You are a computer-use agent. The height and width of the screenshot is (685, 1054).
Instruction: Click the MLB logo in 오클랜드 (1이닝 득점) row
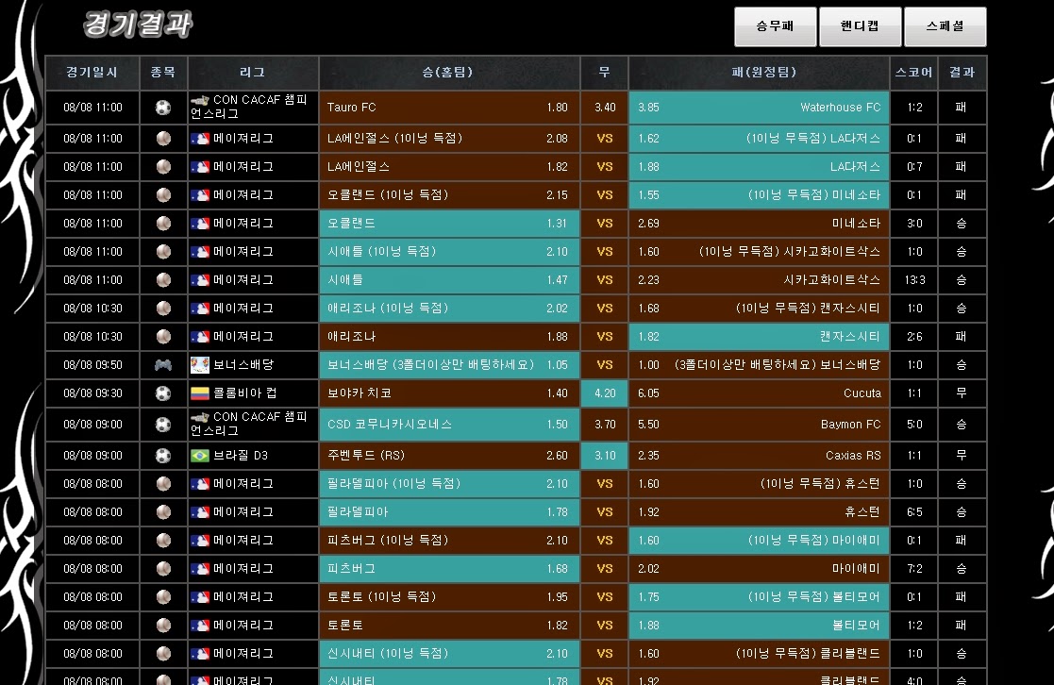pos(200,195)
